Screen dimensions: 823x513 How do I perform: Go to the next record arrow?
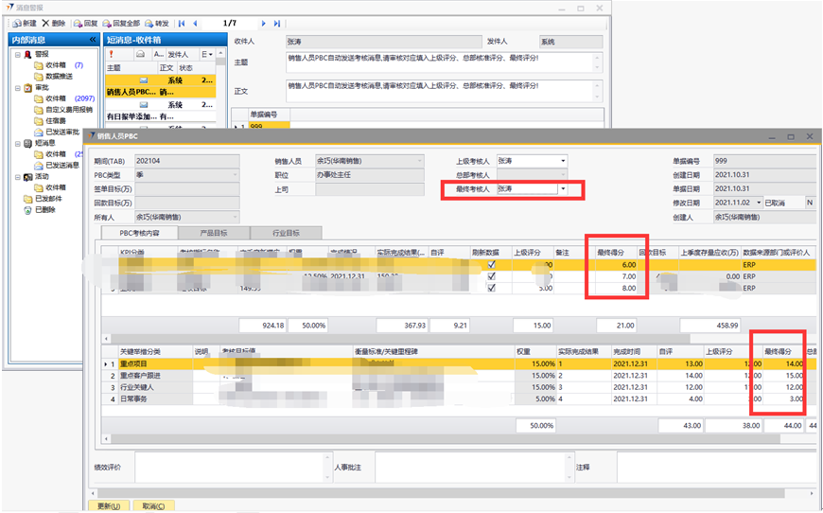[264, 23]
